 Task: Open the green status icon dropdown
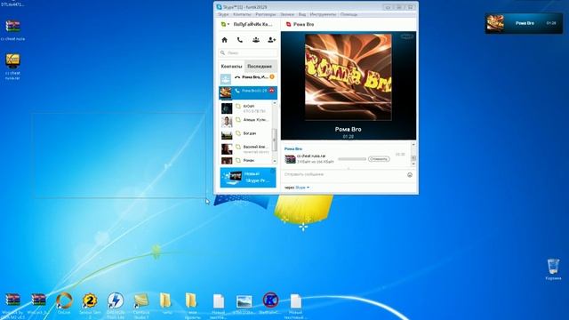225,24
